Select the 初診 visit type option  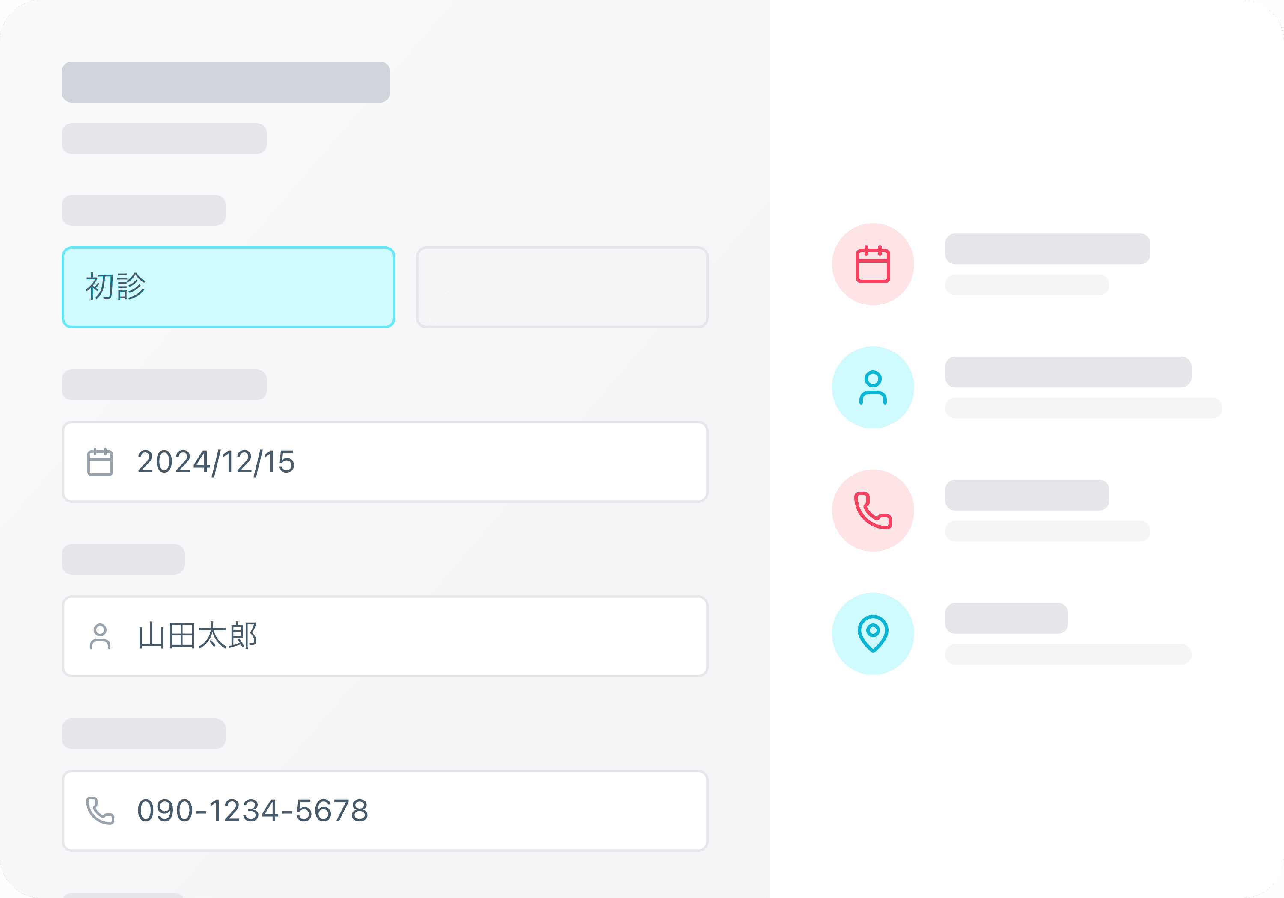point(228,287)
